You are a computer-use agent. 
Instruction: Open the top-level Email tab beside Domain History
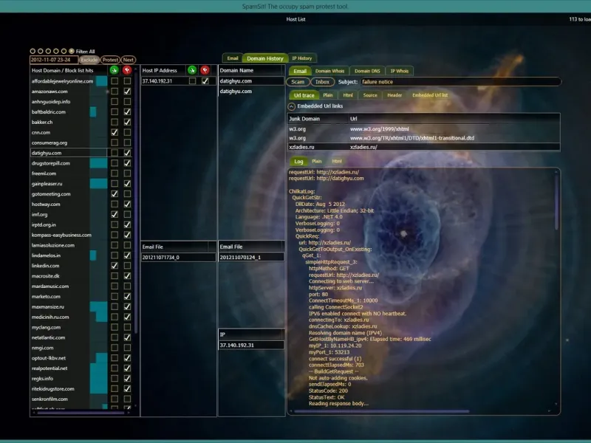click(x=233, y=58)
